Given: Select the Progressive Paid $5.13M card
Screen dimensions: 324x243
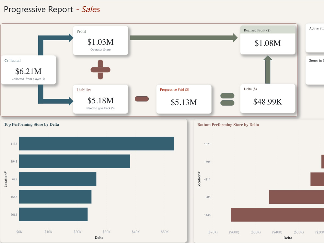Looking at the screenshot, I should click(x=184, y=99).
